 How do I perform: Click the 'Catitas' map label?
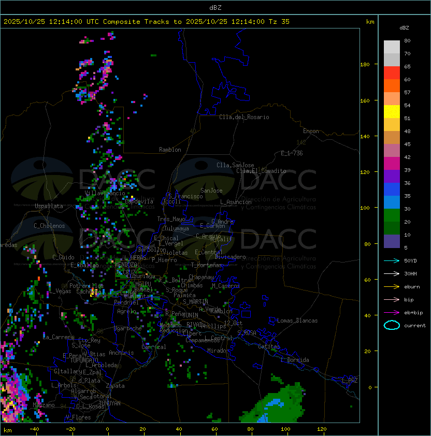[269, 346]
